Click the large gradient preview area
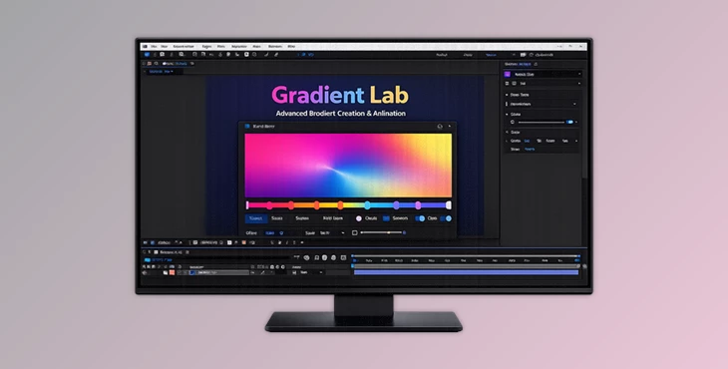Screen dimensions: 728x369 click(348, 166)
